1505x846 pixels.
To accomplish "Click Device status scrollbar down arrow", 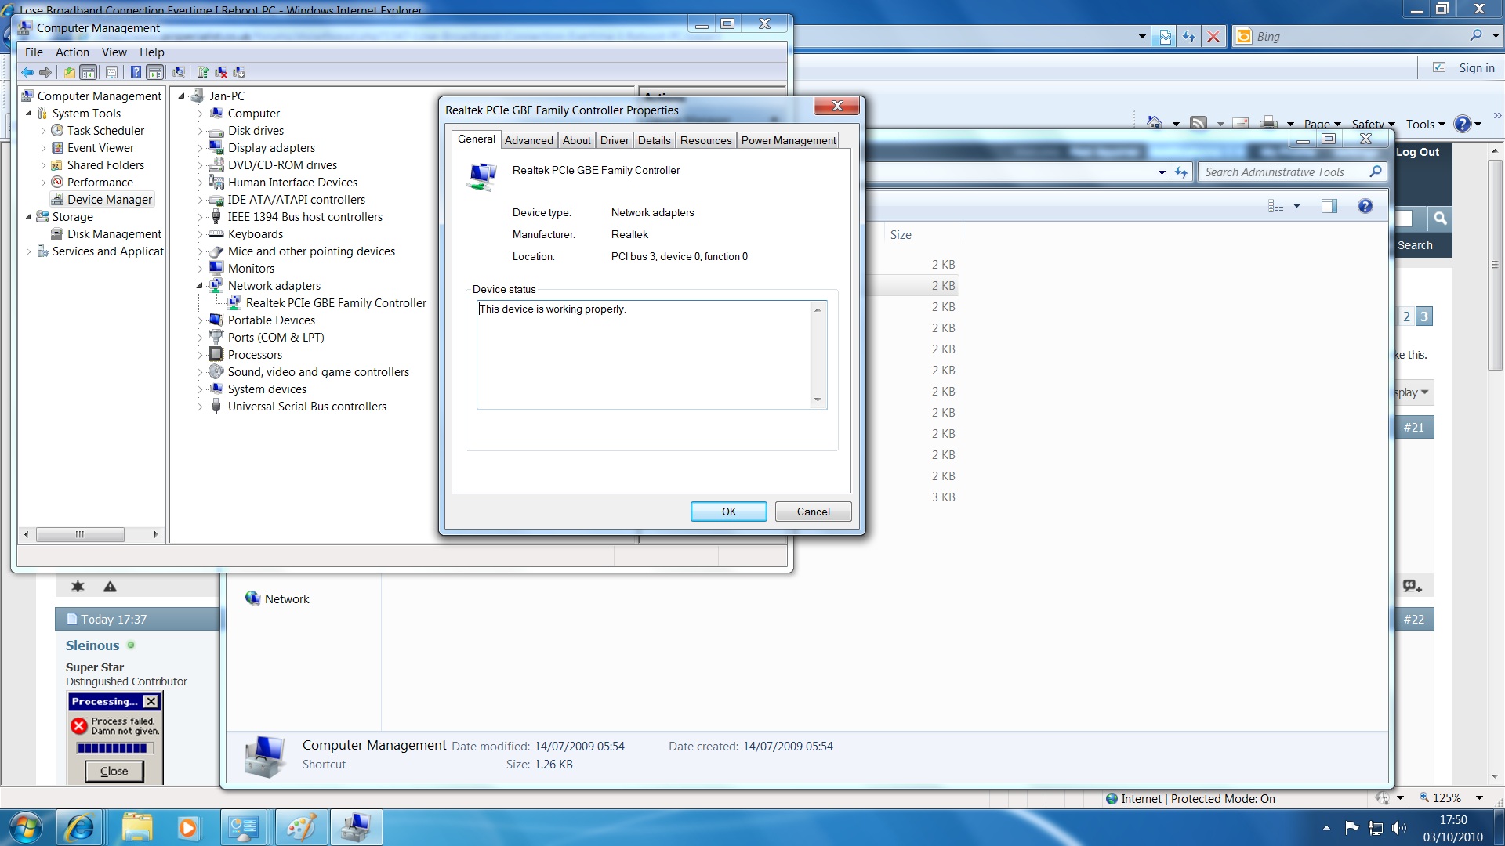I will pos(818,399).
